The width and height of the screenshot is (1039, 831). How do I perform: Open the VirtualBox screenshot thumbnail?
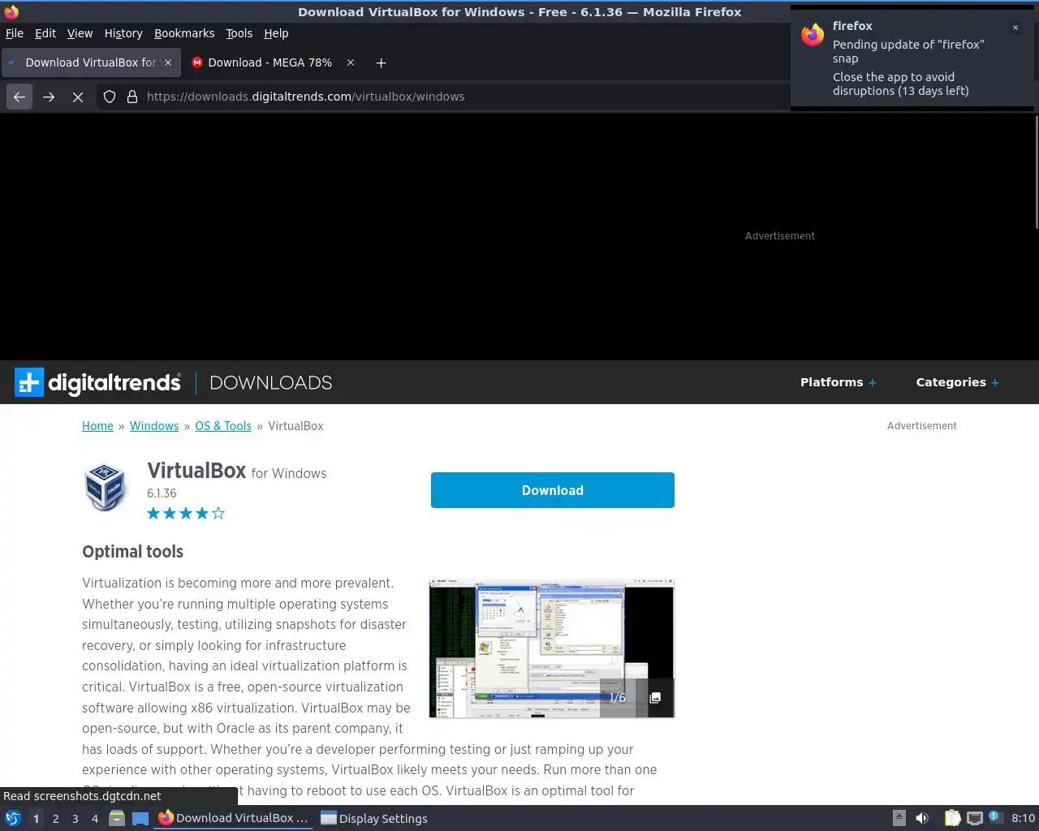pos(552,648)
